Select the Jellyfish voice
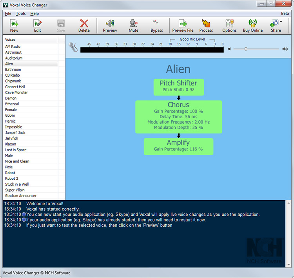The width and height of the screenshot is (294, 278). 31,138
